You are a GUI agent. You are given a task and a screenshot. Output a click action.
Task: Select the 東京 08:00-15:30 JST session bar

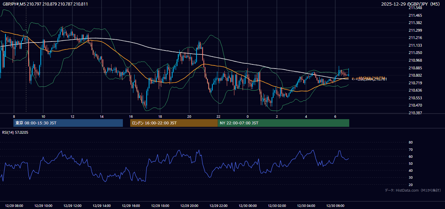[x=68, y=123]
